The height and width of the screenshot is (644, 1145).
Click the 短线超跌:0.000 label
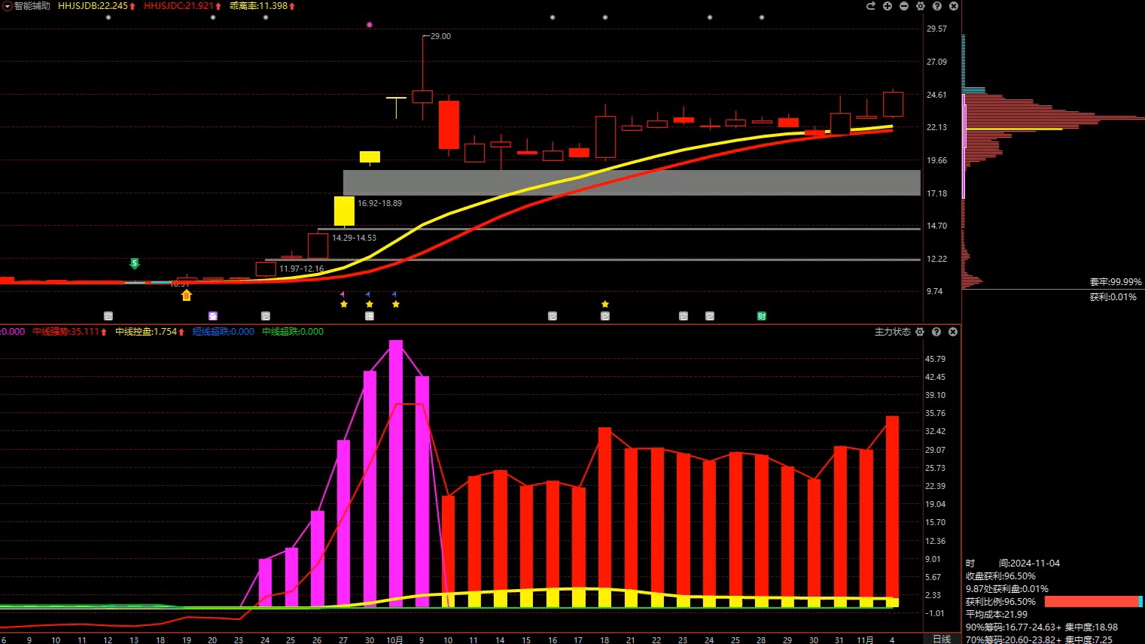pos(223,332)
